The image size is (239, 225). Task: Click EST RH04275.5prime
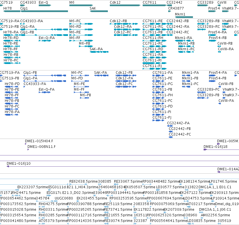(53, 204)
